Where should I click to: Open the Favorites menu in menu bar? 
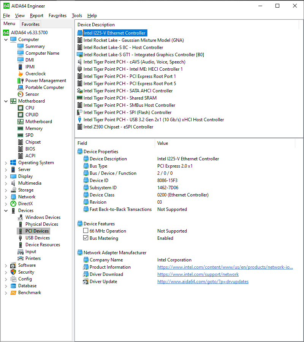coord(58,16)
